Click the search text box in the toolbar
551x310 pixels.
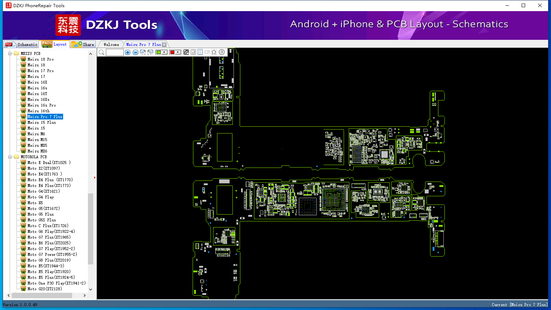coord(115,52)
